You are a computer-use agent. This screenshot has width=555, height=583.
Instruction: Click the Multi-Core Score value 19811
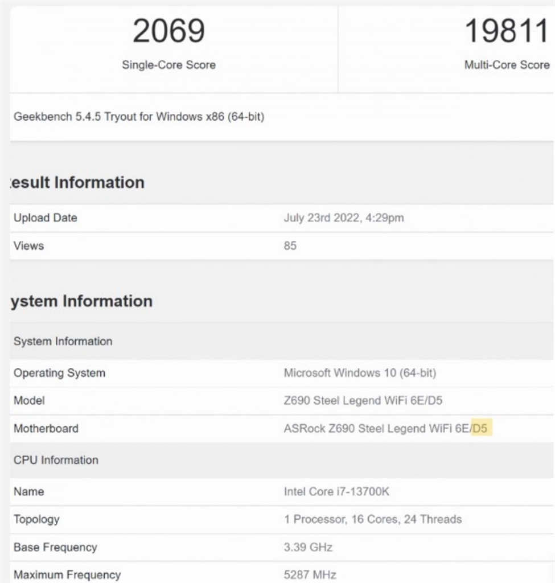coord(506,31)
